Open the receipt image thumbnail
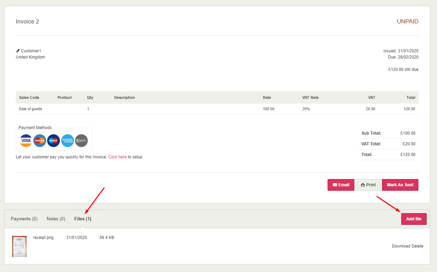This screenshot has width=437, height=272. 19,246
